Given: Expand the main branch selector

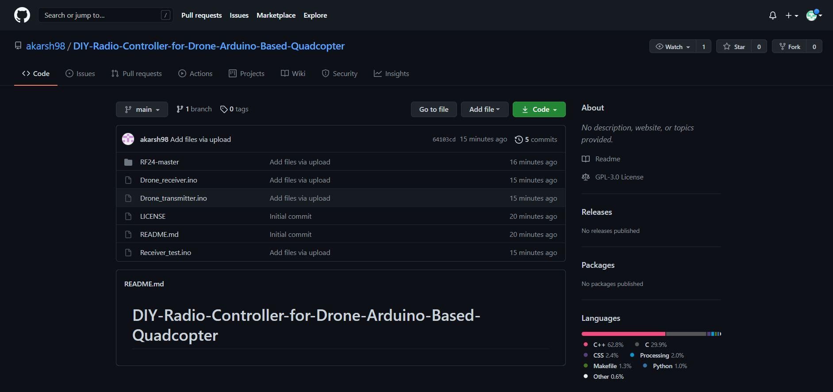Looking at the screenshot, I should tap(142, 110).
